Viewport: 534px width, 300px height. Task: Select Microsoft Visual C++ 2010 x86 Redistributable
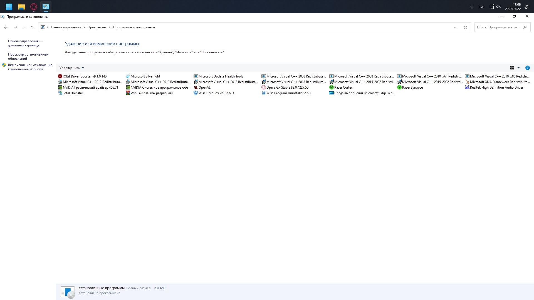click(498, 76)
